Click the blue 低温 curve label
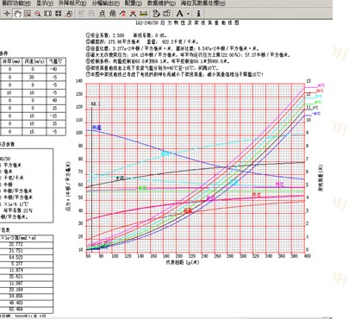The width and height of the screenshot is (349, 319). [x=97, y=128]
